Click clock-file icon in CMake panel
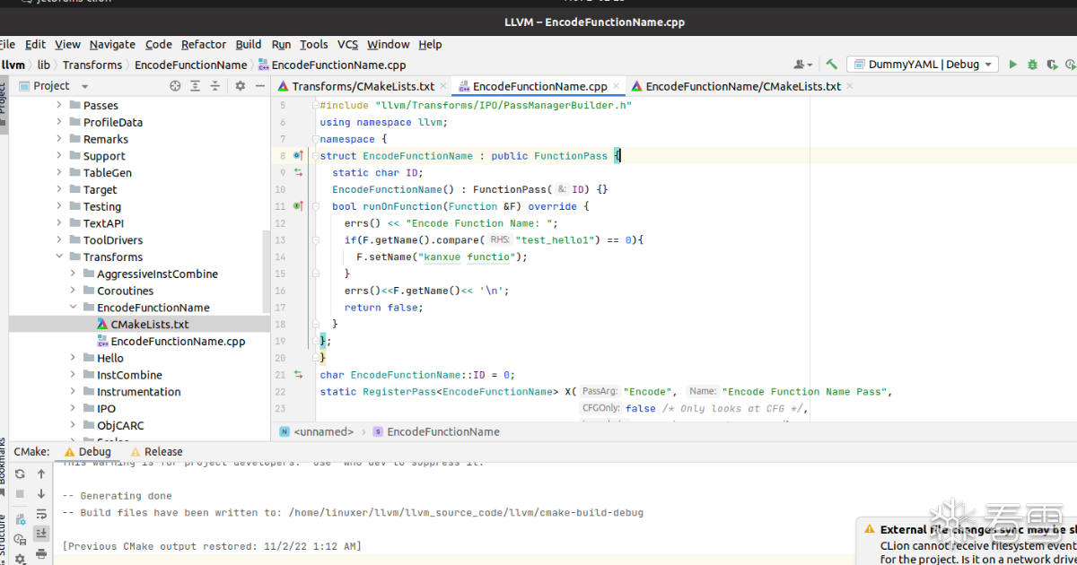 coord(20,538)
